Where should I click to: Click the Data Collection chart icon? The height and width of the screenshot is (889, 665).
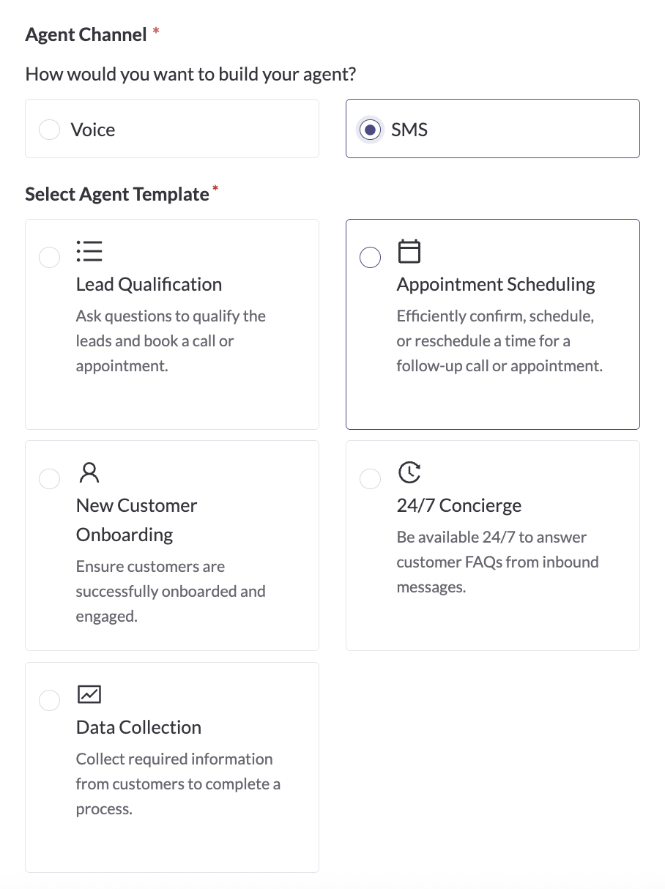pyautogui.click(x=89, y=693)
